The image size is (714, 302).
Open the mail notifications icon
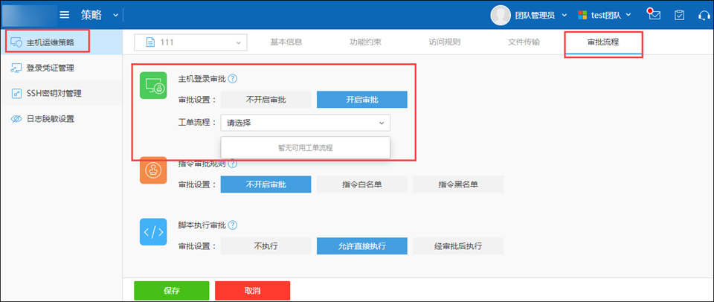[x=654, y=15]
